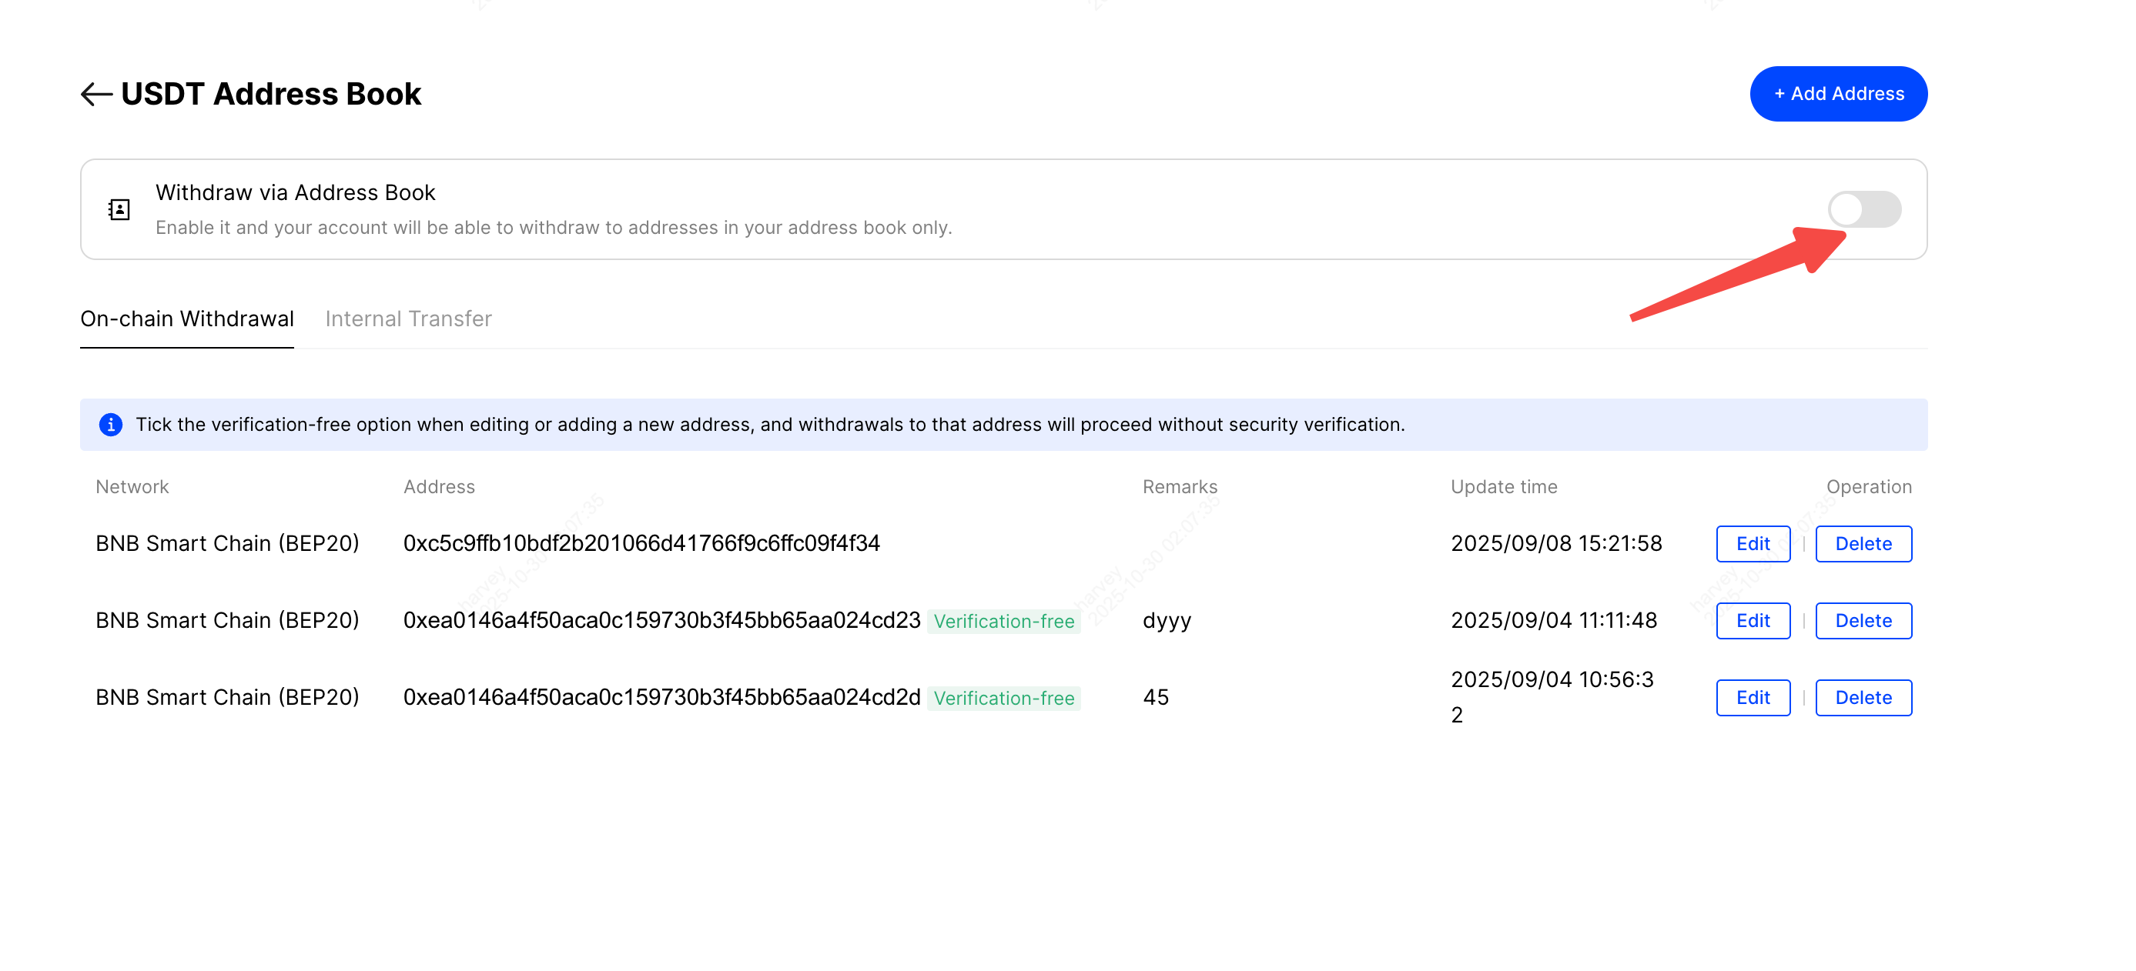Click the remark dyyy in the second row
The width and height of the screenshot is (2136, 971).
click(1167, 621)
